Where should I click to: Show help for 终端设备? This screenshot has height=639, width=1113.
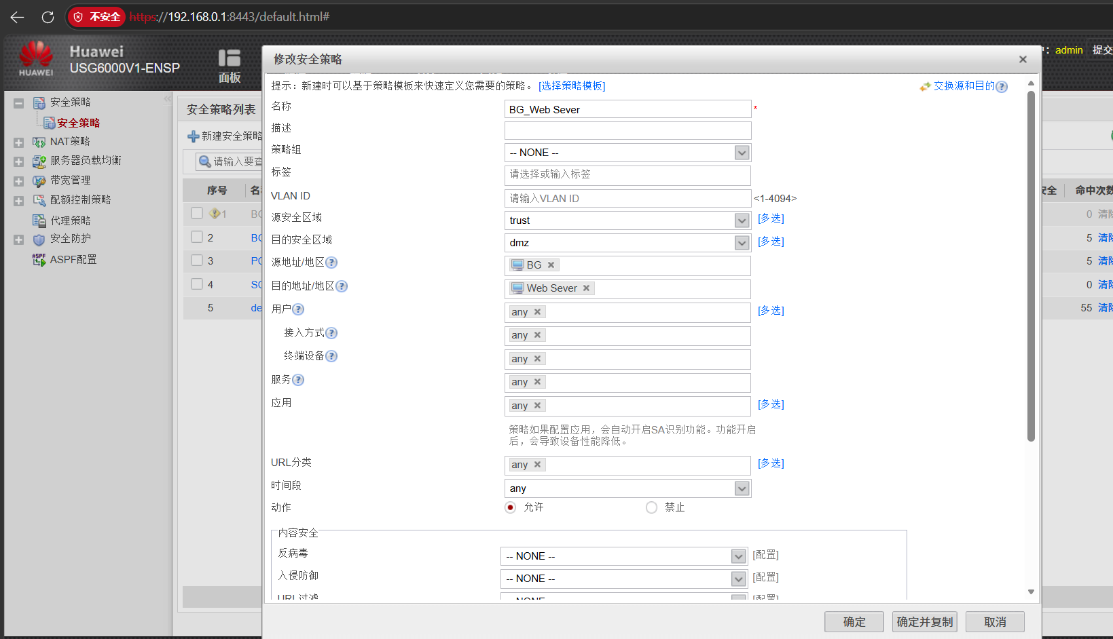pyautogui.click(x=331, y=356)
